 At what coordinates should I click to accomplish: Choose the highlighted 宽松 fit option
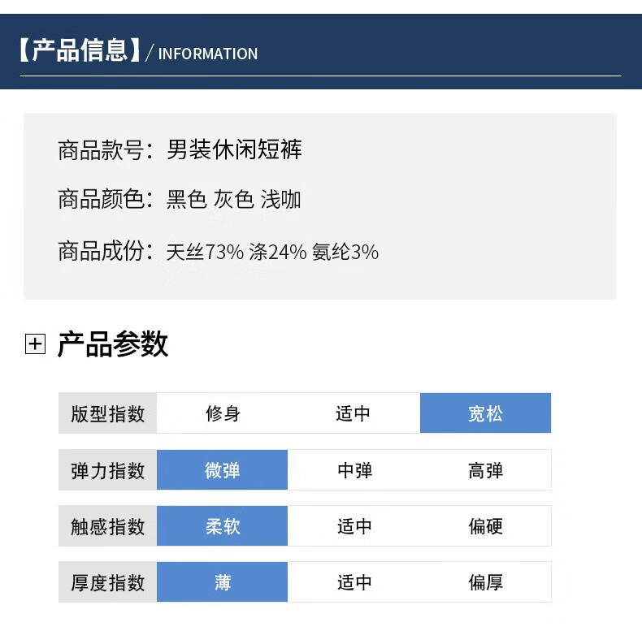(486, 413)
